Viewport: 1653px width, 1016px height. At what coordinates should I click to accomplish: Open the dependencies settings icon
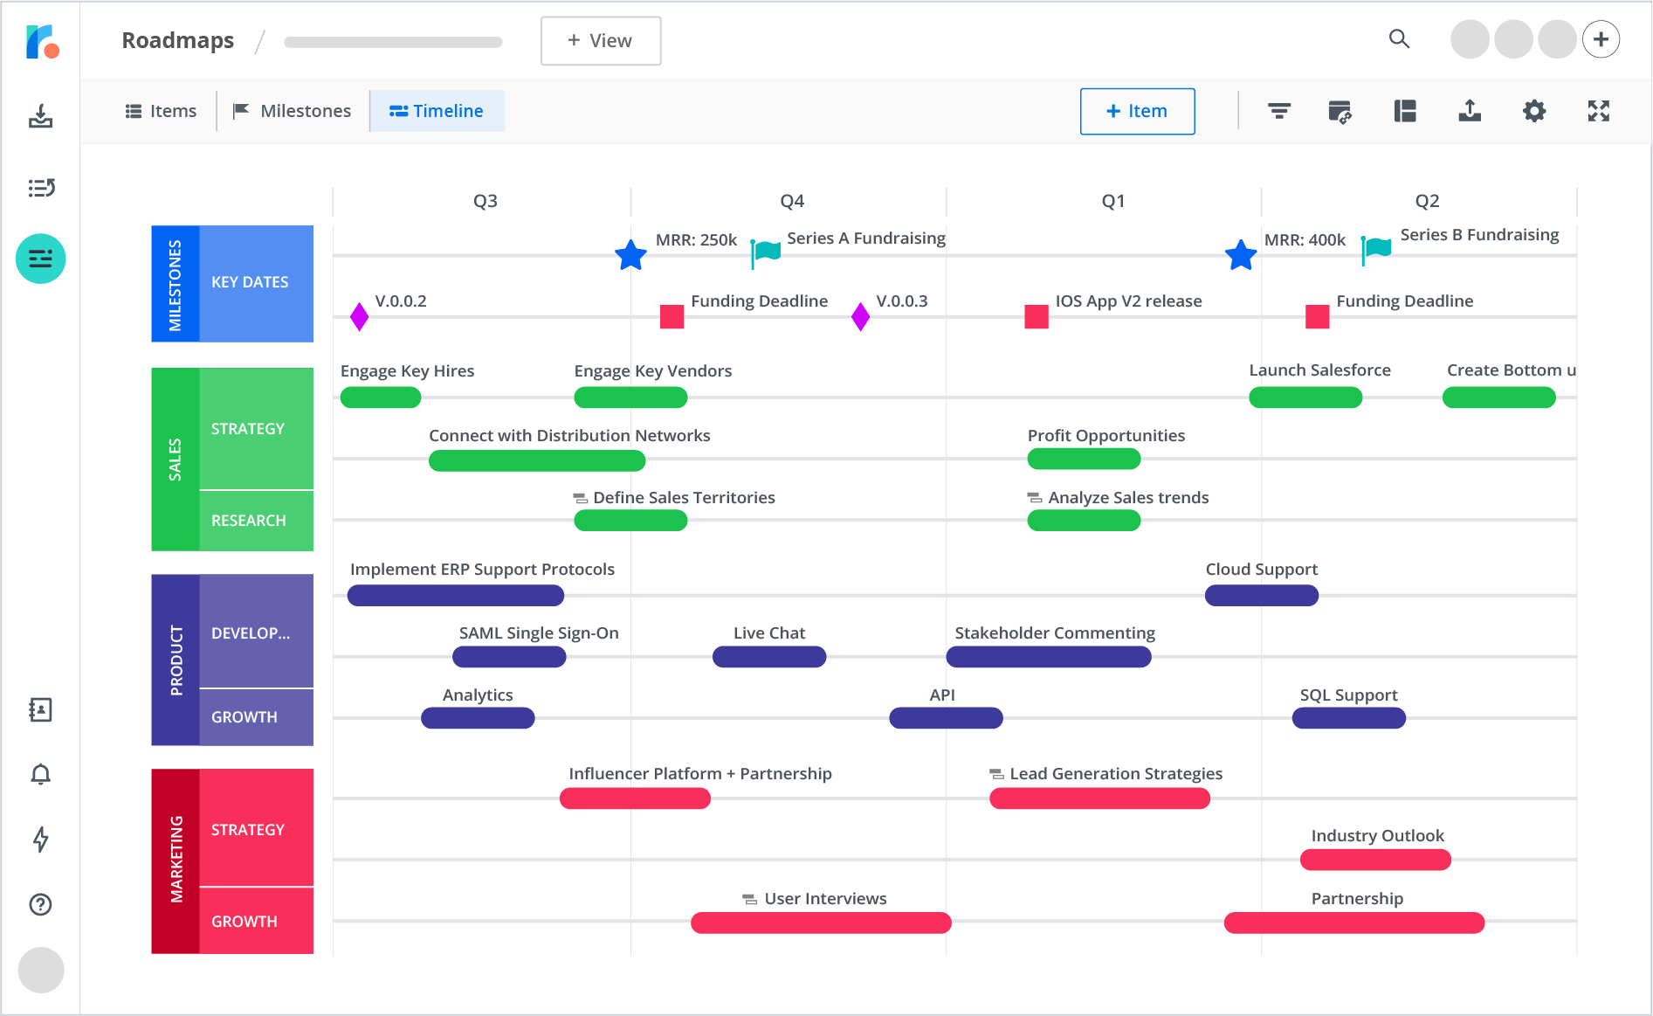click(1341, 111)
